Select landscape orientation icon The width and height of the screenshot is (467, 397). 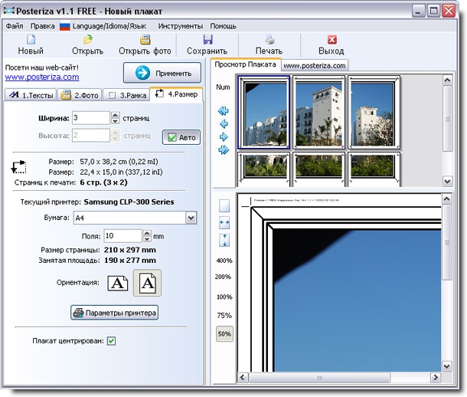pyautogui.click(x=118, y=283)
